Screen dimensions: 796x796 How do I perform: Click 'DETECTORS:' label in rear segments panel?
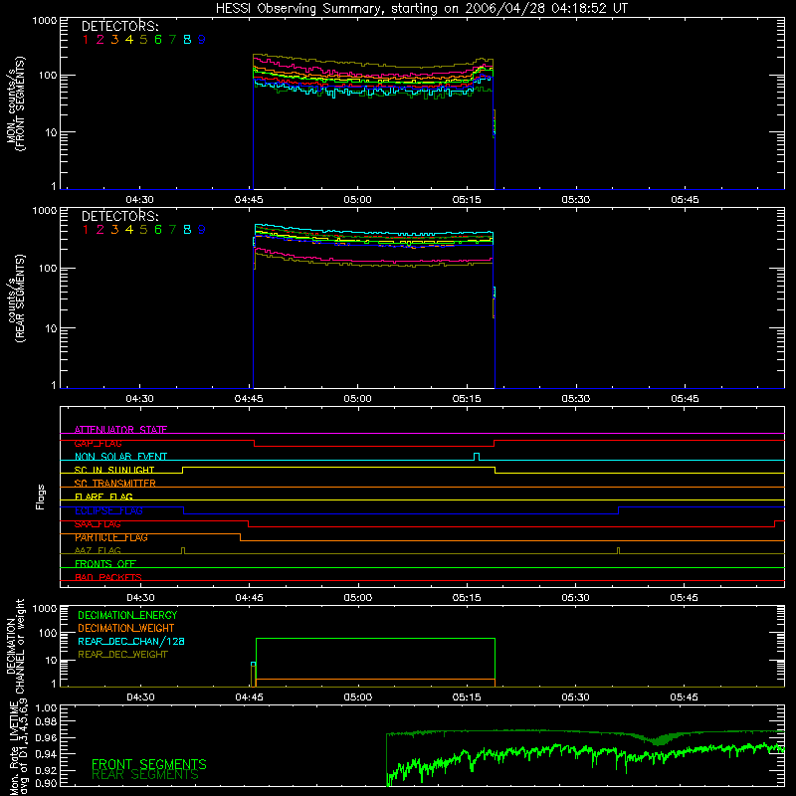(119, 216)
